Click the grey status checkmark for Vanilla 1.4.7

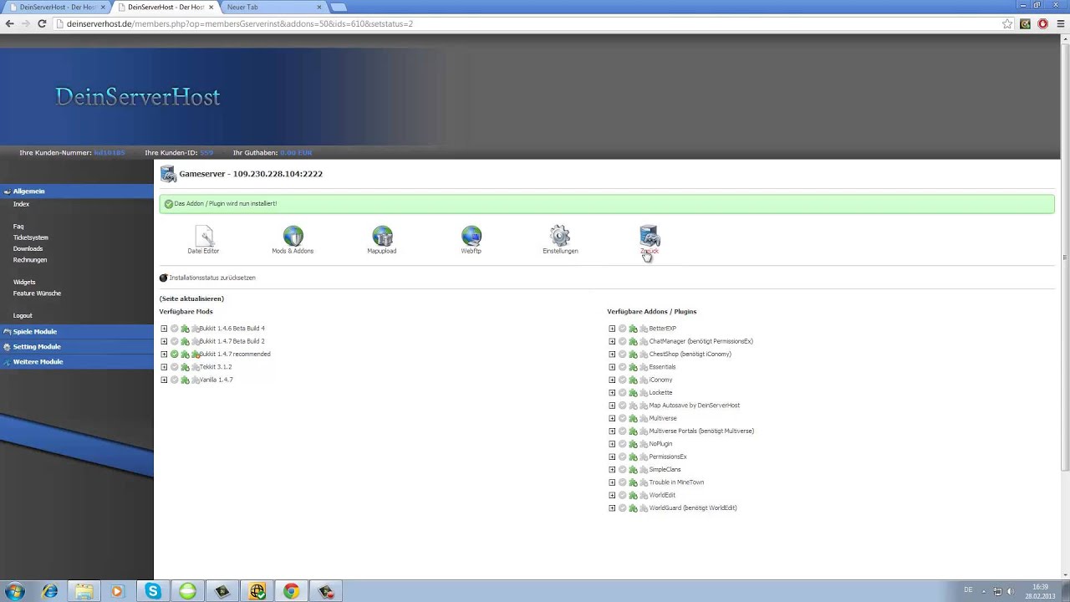click(x=175, y=380)
